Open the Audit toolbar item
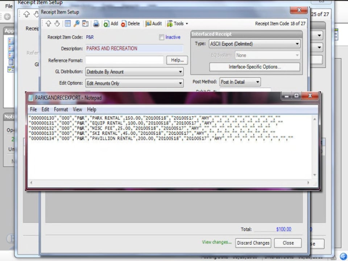The width and height of the screenshot is (348, 261). (154, 24)
